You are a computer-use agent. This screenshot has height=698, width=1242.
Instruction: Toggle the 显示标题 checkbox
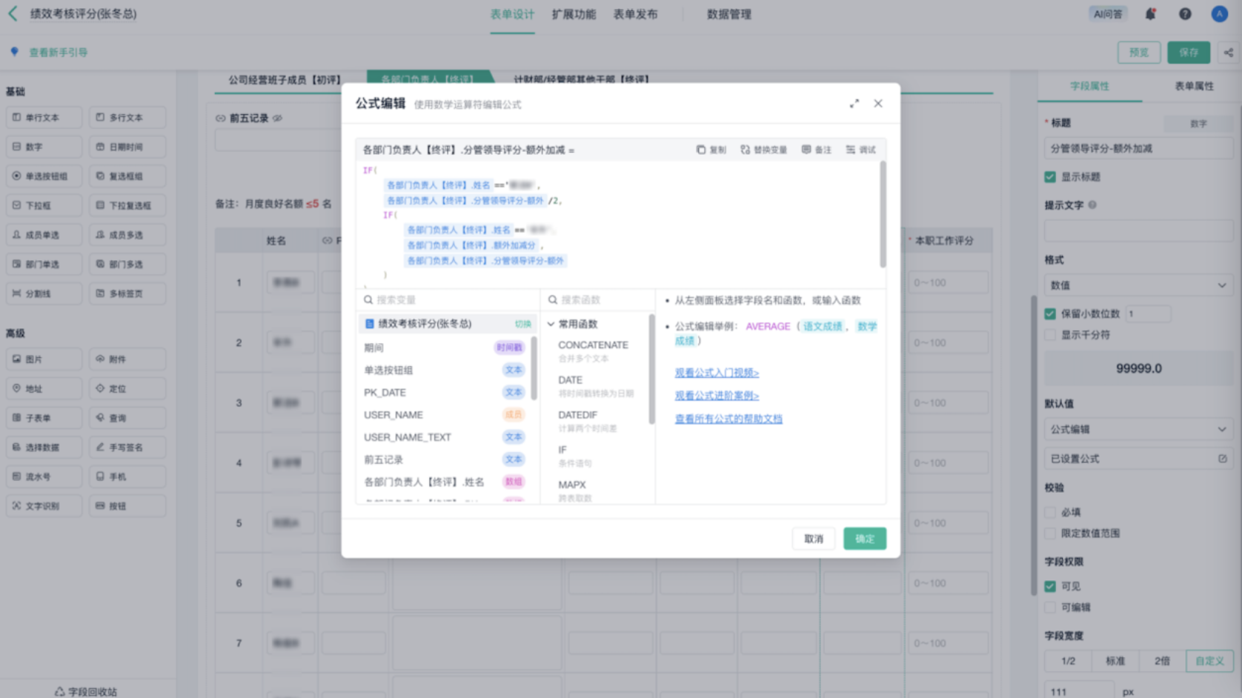[x=1050, y=176]
